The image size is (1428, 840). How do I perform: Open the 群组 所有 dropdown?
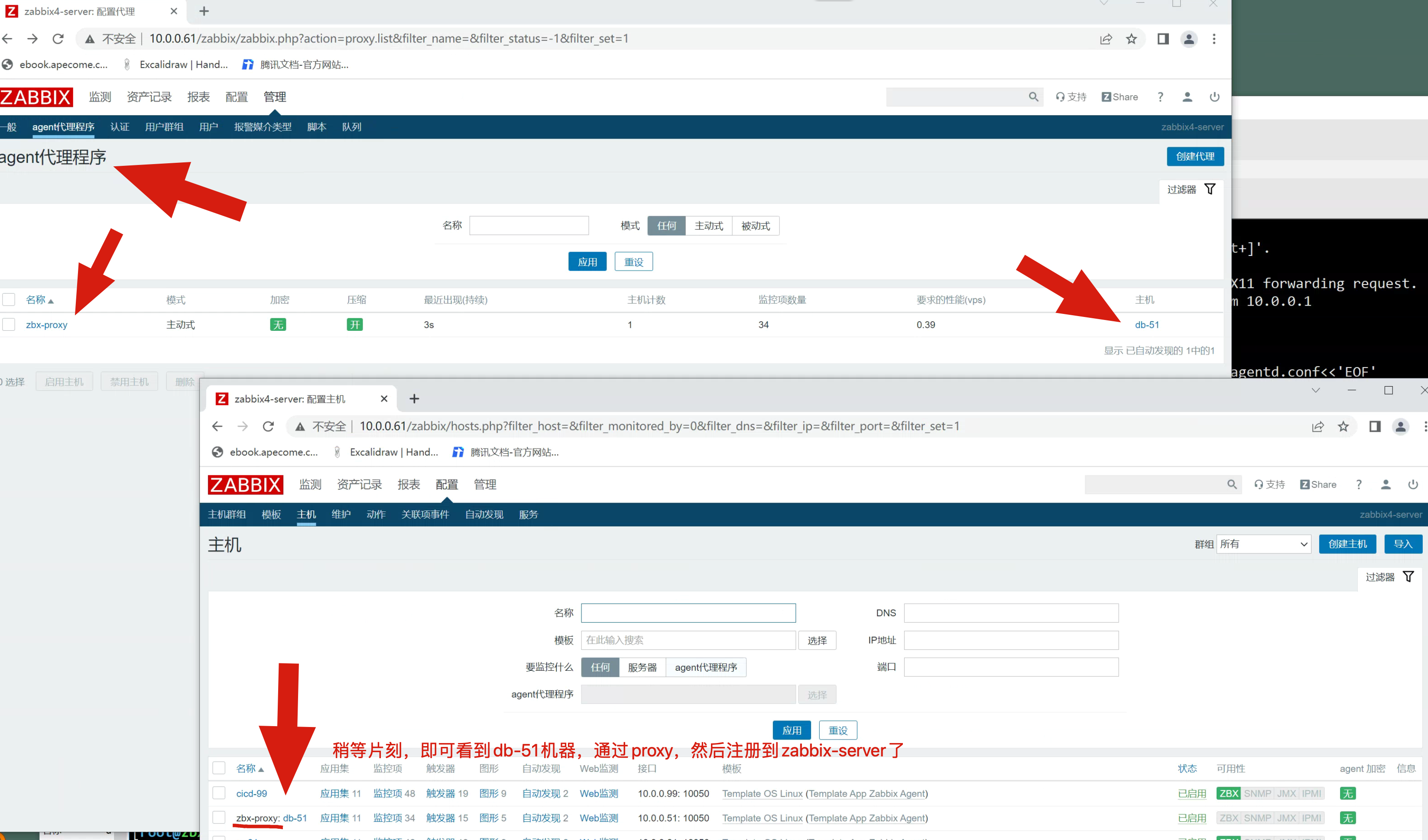pyautogui.click(x=1263, y=544)
